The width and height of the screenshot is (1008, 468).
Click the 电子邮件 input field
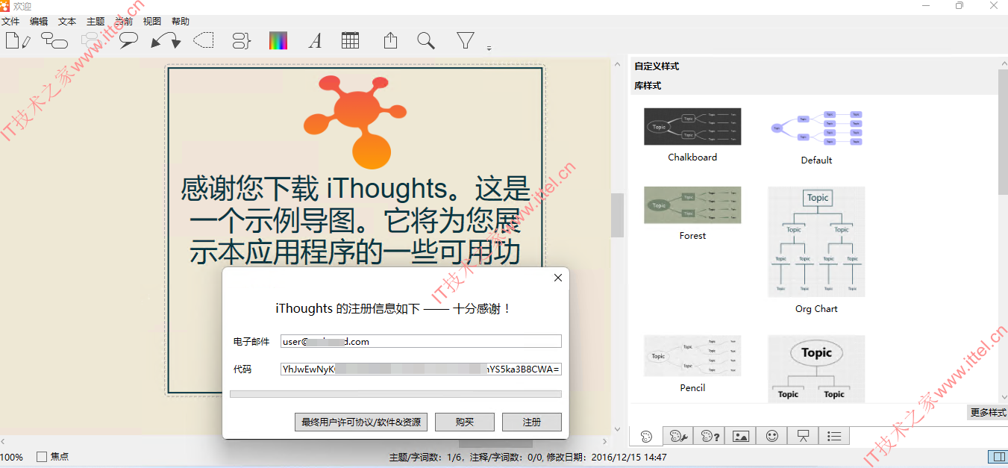pyautogui.click(x=421, y=341)
